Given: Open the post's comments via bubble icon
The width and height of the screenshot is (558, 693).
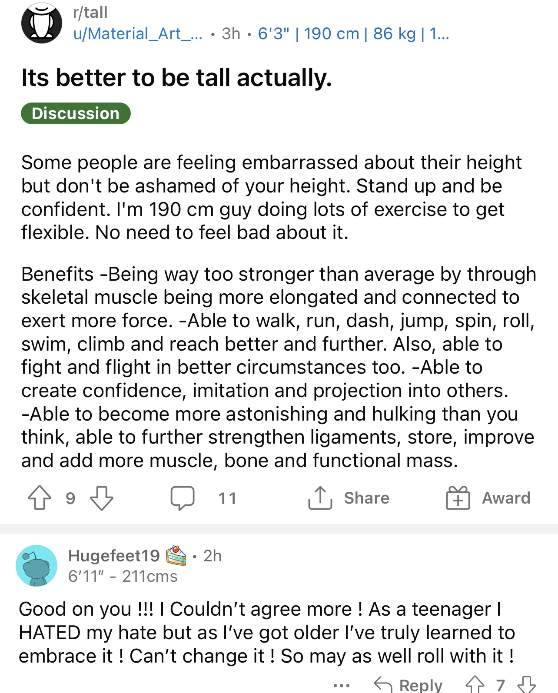Looking at the screenshot, I should [x=183, y=498].
